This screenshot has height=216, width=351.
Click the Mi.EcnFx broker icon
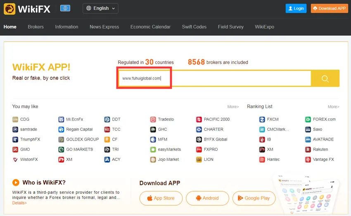pos(61,119)
